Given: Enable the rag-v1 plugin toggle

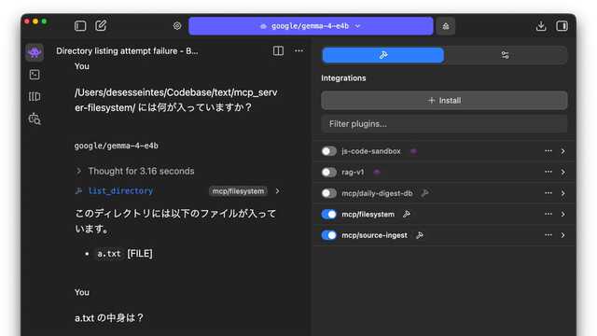Looking at the screenshot, I should (x=329, y=172).
